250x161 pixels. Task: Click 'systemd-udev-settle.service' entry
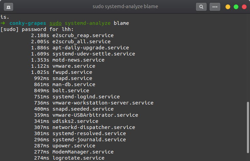tap(94, 54)
